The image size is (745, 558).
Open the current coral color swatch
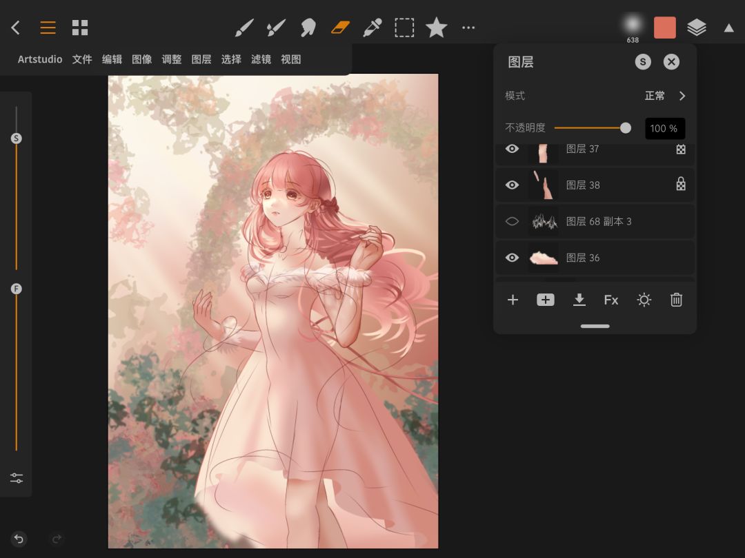(665, 28)
